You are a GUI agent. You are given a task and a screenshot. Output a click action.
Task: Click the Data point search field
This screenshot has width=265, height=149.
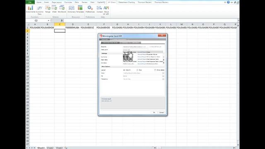(x=135, y=50)
